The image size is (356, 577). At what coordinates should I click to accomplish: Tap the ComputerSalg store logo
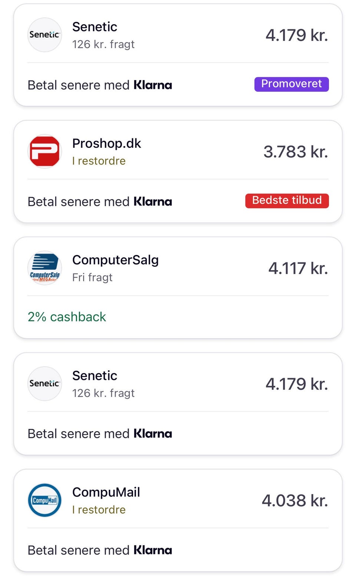(x=44, y=268)
